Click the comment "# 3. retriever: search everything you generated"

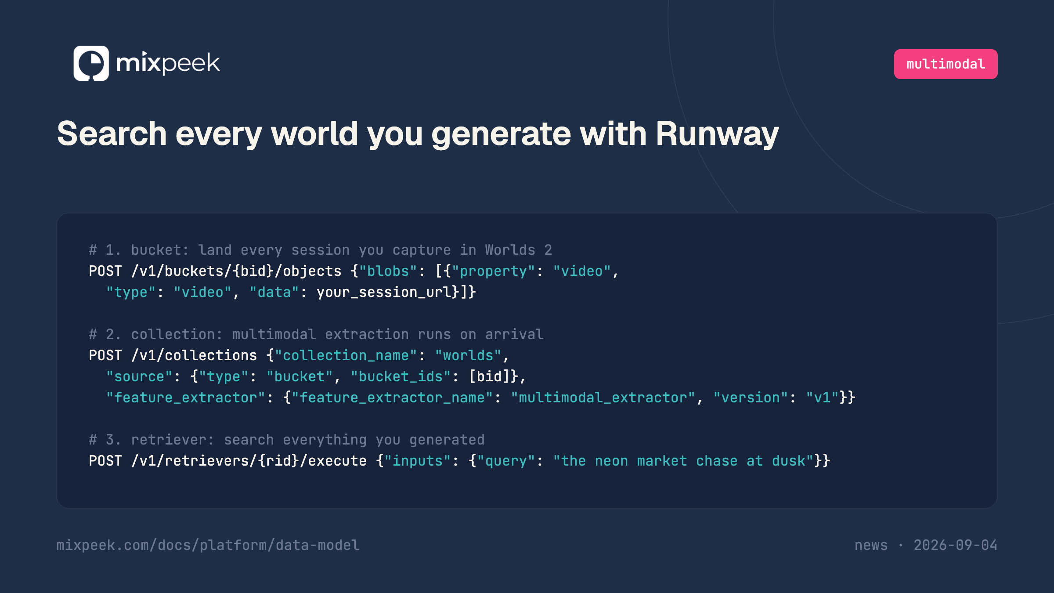tap(287, 440)
